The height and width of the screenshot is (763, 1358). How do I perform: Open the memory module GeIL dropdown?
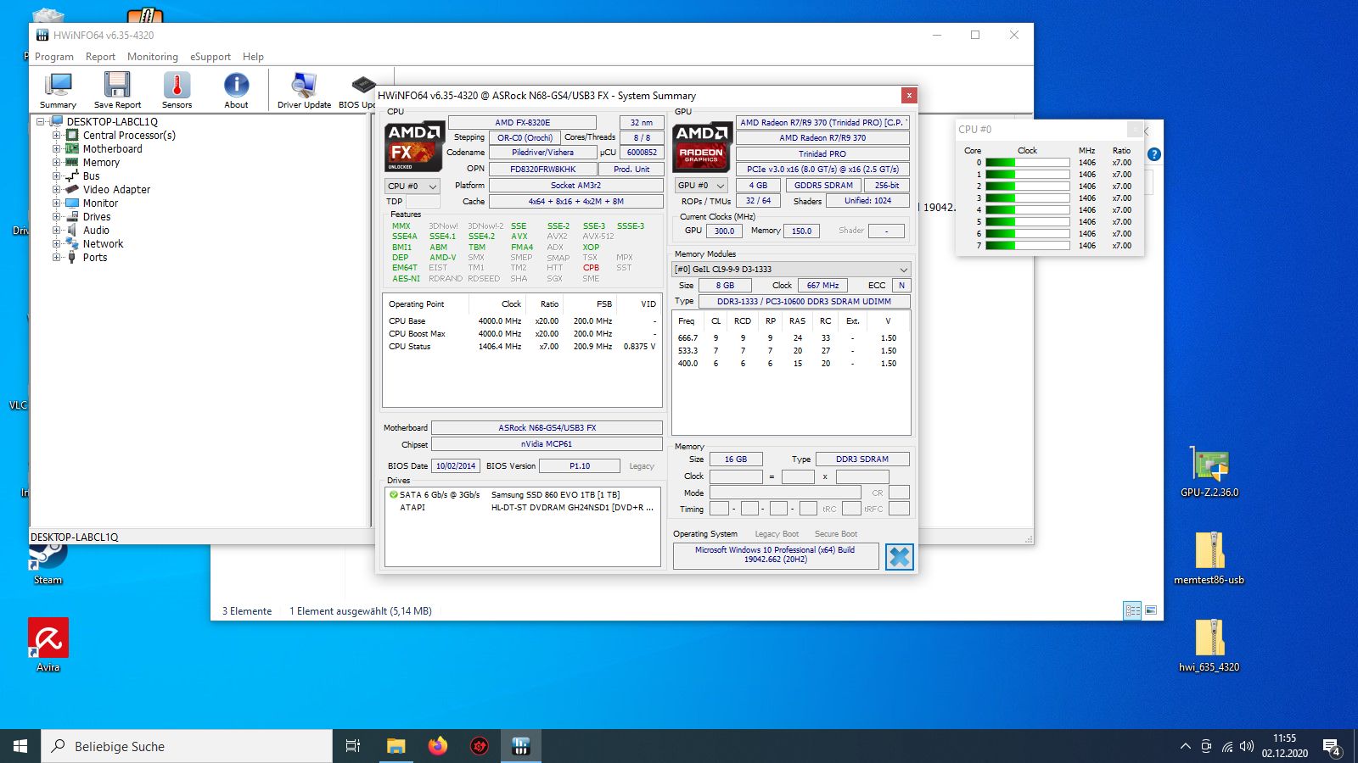[791, 269]
